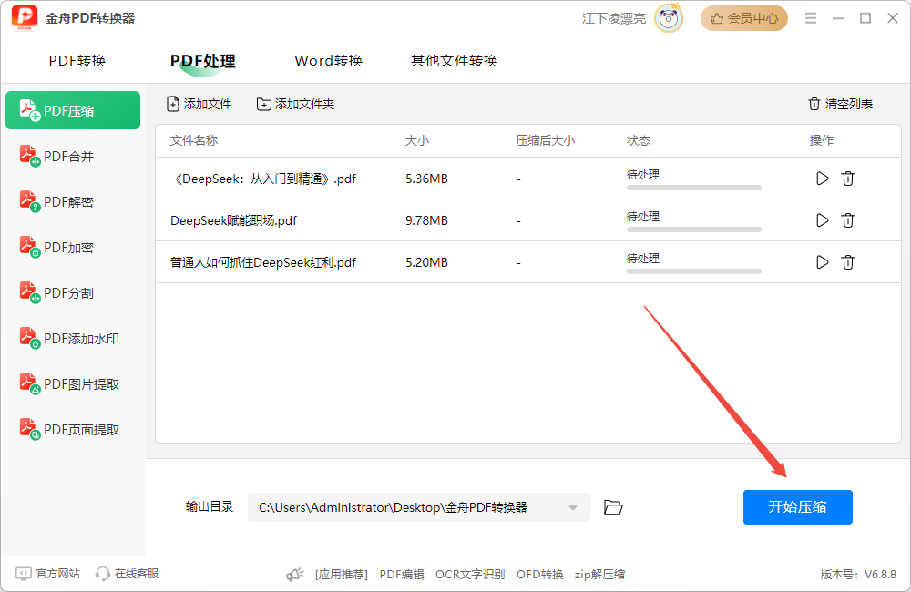Screen dimensions: 911x592
Task: Select PDF解密 in the sidebar
Action: tap(73, 201)
